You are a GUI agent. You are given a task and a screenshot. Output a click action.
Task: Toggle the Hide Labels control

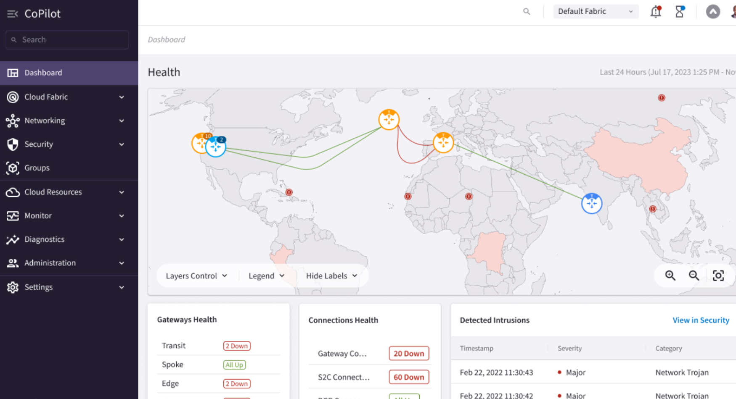click(x=331, y=276)
